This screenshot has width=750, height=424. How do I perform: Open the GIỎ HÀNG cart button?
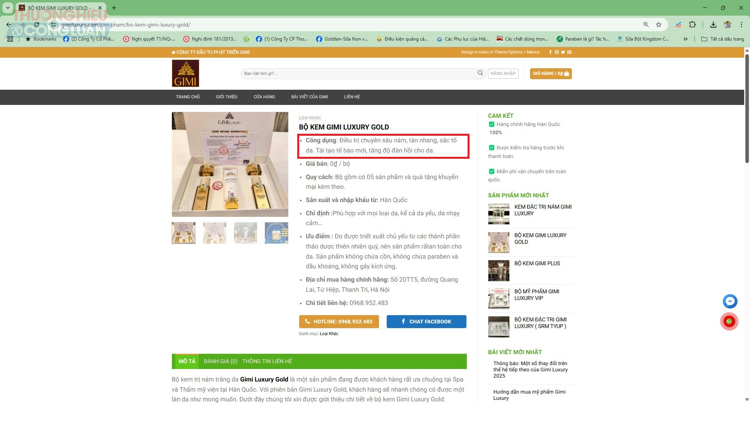point(551,73)
